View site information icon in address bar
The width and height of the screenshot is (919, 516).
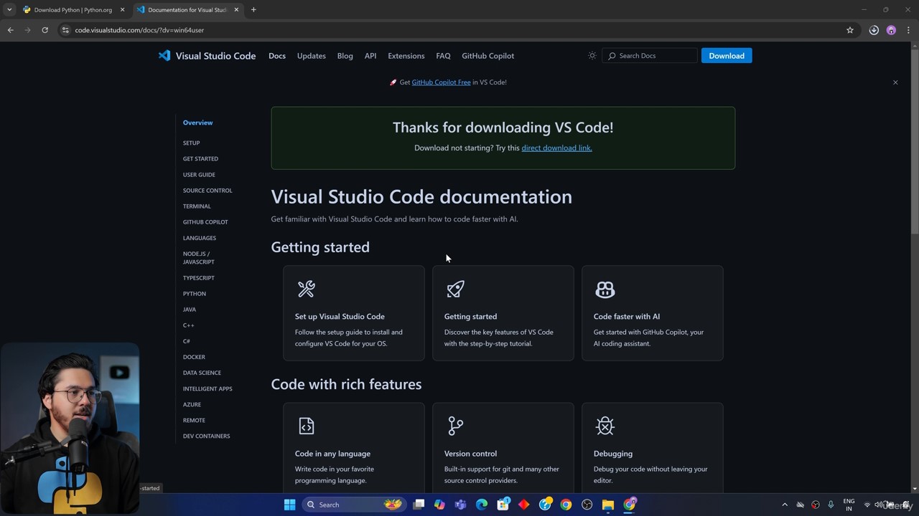[x=65, y=30]
